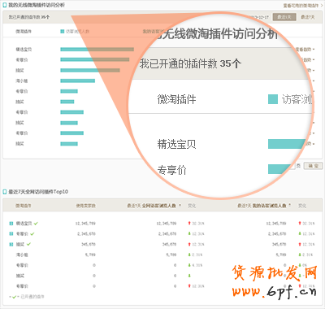
Task: Click green down arrow in 专享价 全网 change column
Action: coord(189,233)
